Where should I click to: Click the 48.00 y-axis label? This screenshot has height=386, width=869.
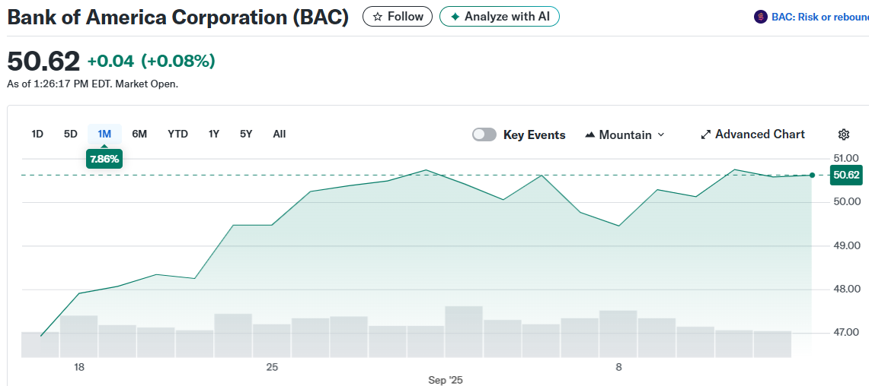848,289
